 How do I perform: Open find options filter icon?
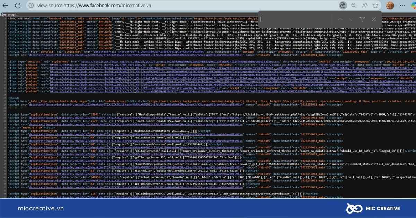point(362,19)
